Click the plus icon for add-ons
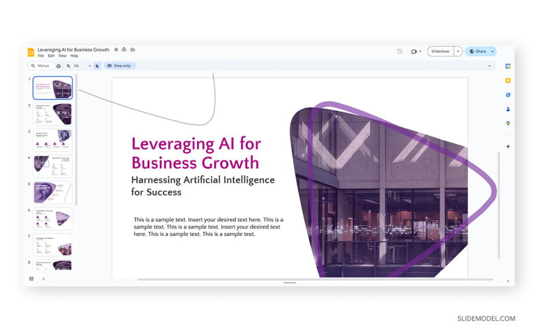 [x=508, y=147]
